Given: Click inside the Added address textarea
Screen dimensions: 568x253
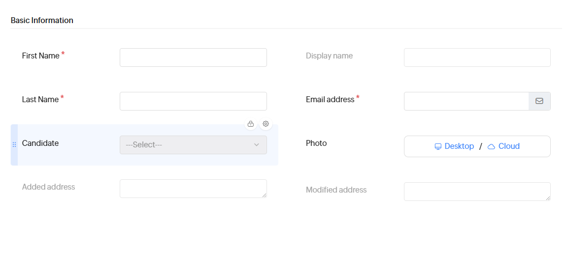Looking at the screenshot, I should click(192, 189).
